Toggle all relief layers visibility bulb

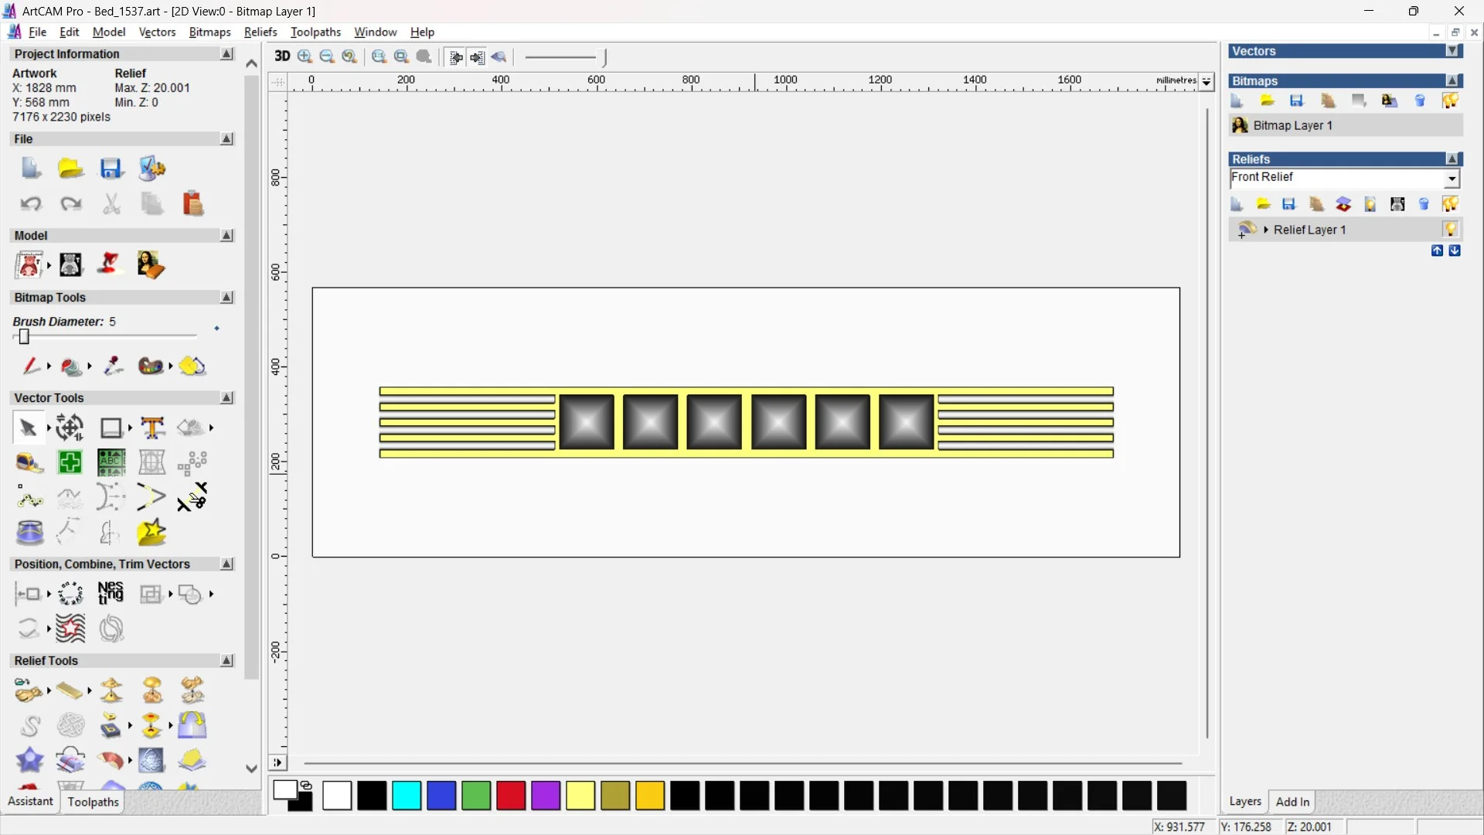(1450, 204)
